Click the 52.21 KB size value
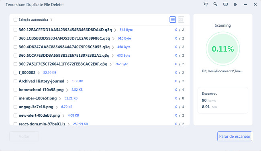Viewport: 261px width, 151px height. pos(71,98)
